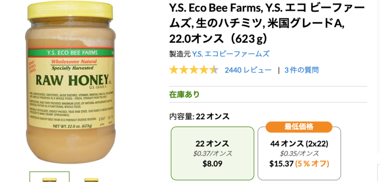The height and width of the screenshot is (182, 380).
Task: Open the 2440 レビュー reviews link
Action: click(248, 70)
